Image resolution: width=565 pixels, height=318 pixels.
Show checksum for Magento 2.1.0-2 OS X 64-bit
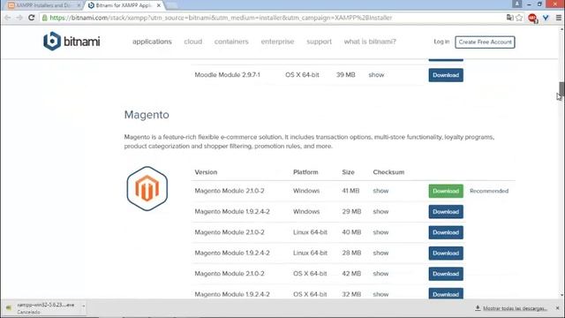coord(380,274)
